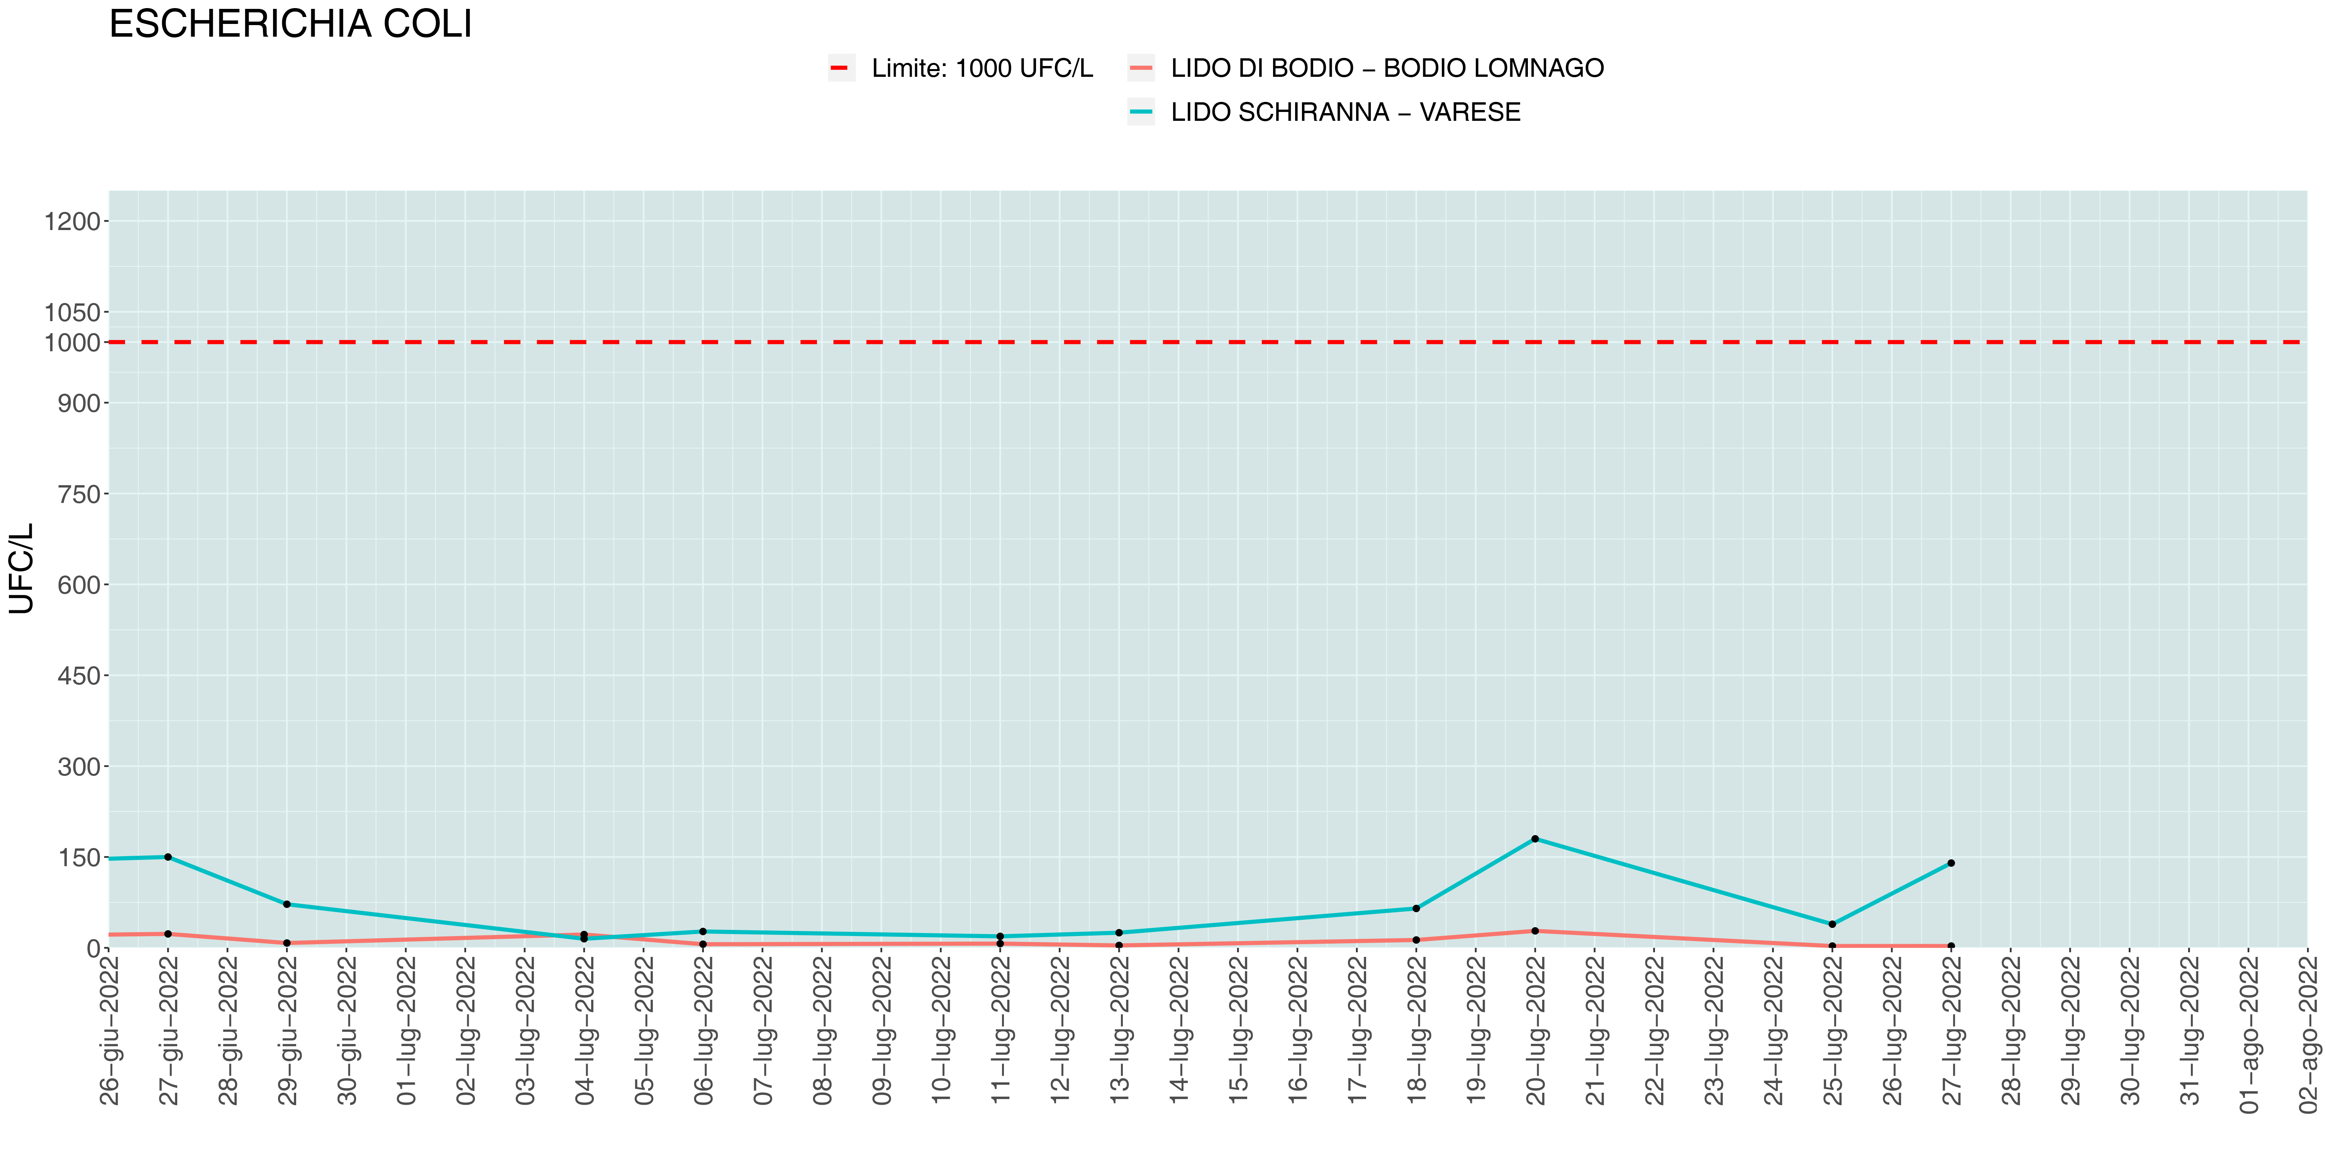Click the x-axis date '23-lug-2022'

point(1713,1030)
